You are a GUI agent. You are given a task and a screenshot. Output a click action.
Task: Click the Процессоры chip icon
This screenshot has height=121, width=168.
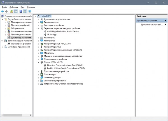[42, 74]
